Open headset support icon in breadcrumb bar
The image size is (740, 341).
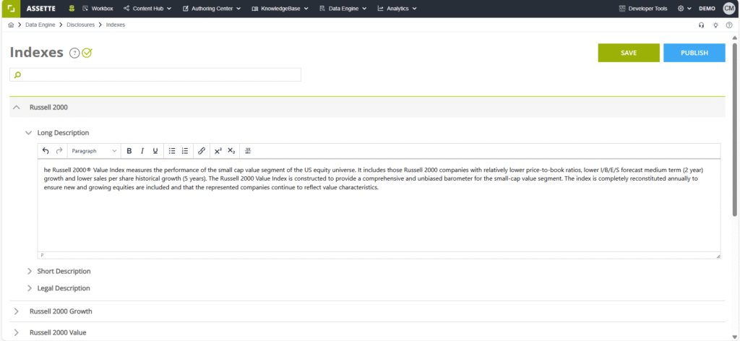pyautogui.click(x=701, y=25)
